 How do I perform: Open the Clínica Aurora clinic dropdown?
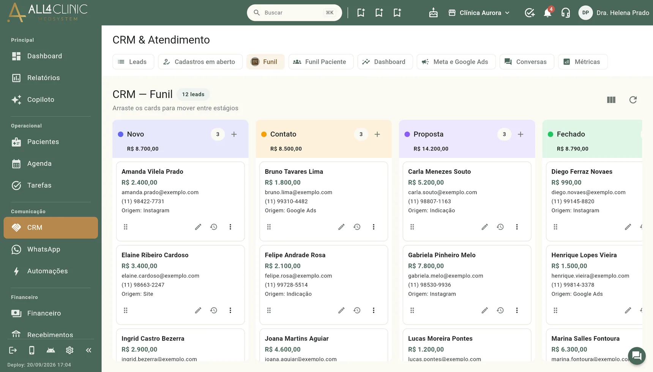click(x=479, y=13)
